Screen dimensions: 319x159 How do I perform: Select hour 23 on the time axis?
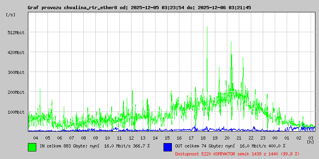[x=263, y=138]
